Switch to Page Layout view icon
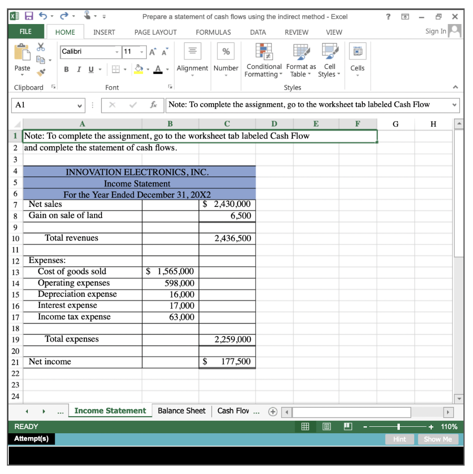Screen dimensions: 473x474 327,426
